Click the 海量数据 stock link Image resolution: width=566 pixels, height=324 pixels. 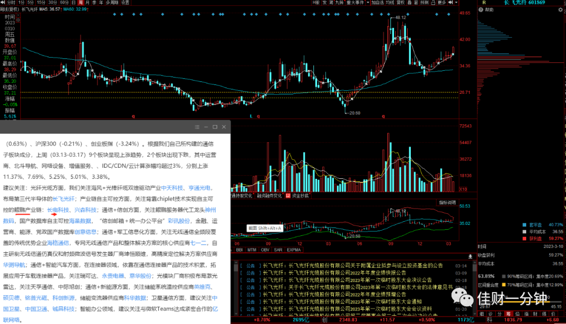click(x=80, y=221)
